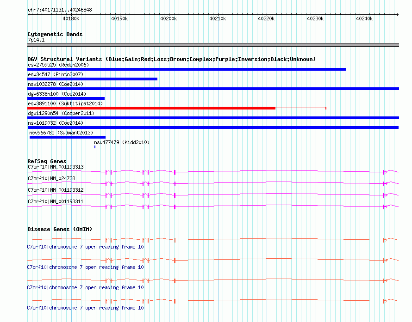Click the esv2759525 (Redon2006) label
Screen dimensions: 412x322
coord(58,65)
